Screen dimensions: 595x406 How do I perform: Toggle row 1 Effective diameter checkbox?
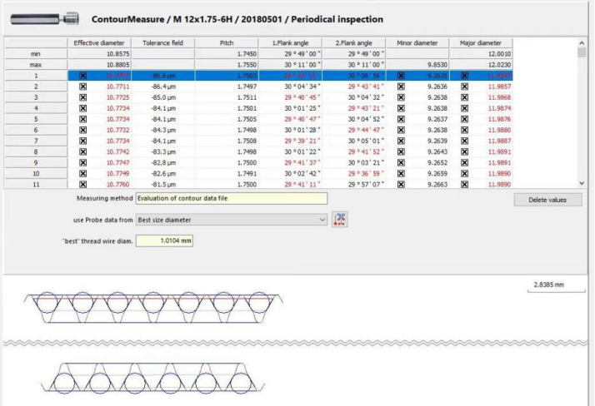pyautogui.click(x=82, y=75)
